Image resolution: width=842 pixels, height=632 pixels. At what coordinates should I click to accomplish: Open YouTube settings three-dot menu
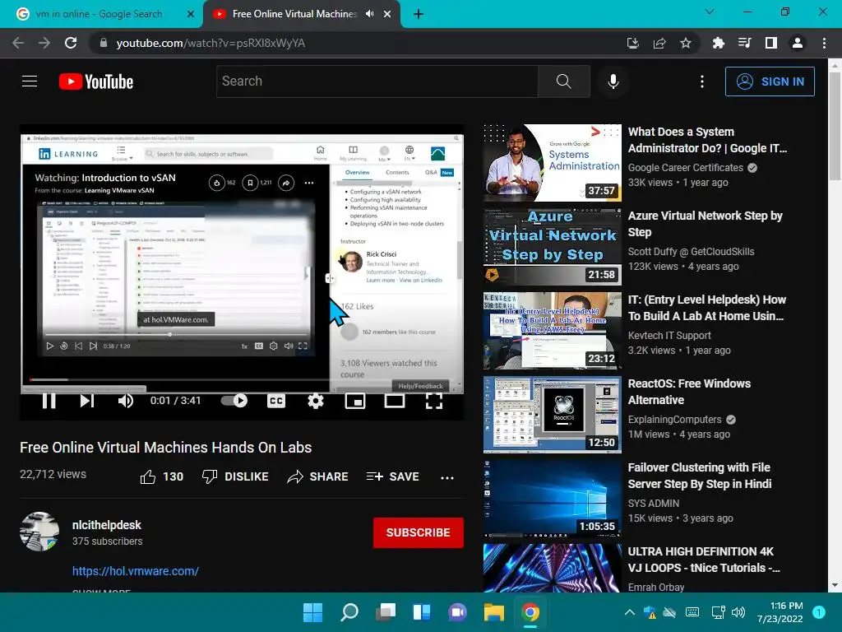coord(702,81)
